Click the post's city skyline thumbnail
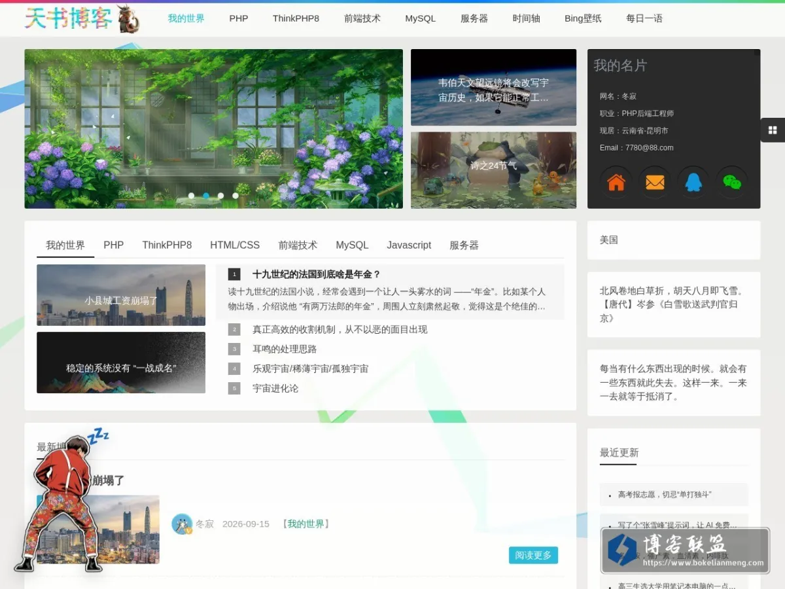This screenshot has width=785, height=589. 98,529
